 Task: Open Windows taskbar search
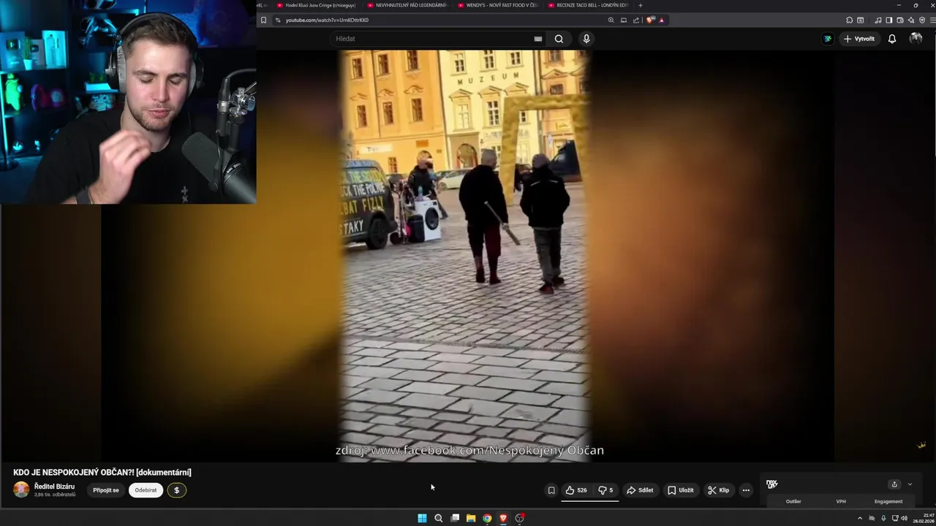(x=438, y=518)
